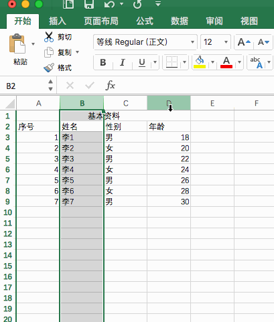Click the cell containing 李4

pyautogui.click(x=82, y=169)
